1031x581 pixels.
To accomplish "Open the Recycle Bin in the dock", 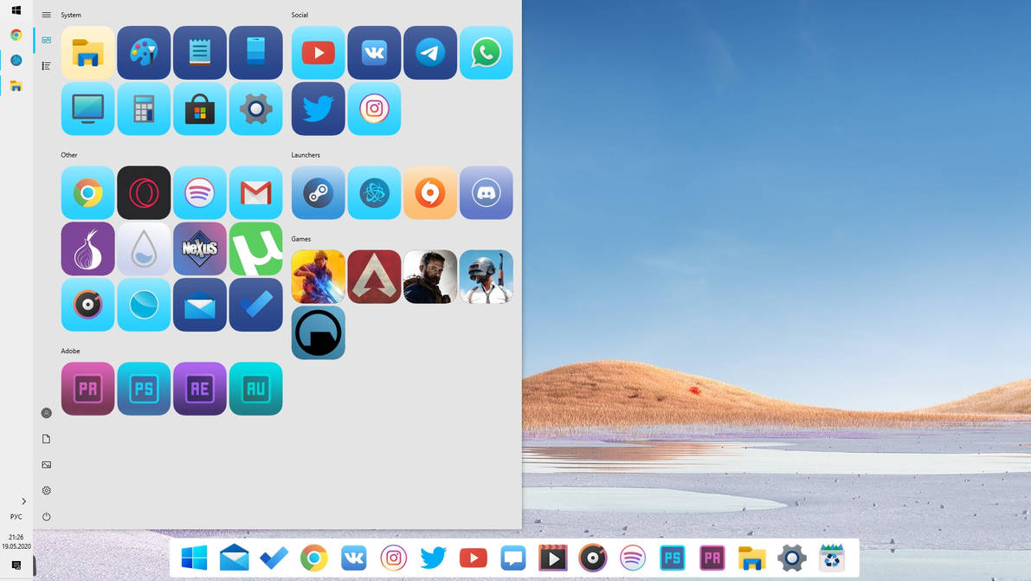I will tap(832, 558).
